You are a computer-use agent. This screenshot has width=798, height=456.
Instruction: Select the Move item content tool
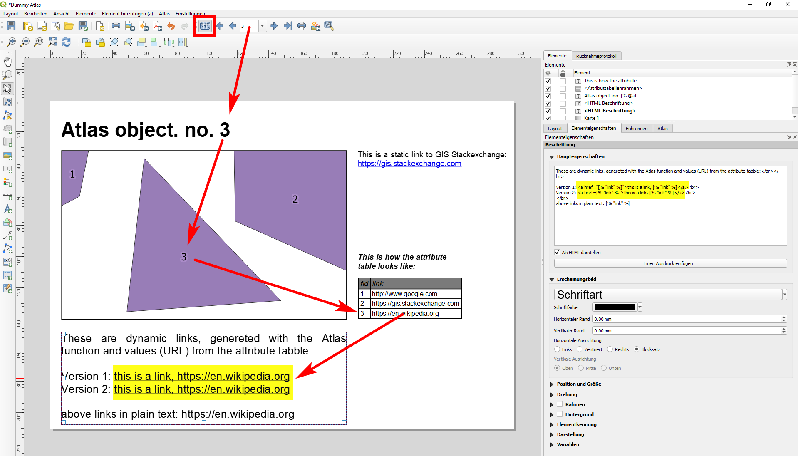click(7, 102)
